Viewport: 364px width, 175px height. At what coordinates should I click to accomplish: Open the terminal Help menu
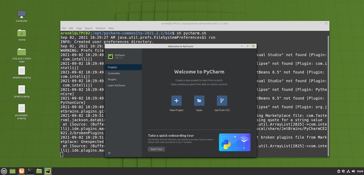tap(111, 28)
